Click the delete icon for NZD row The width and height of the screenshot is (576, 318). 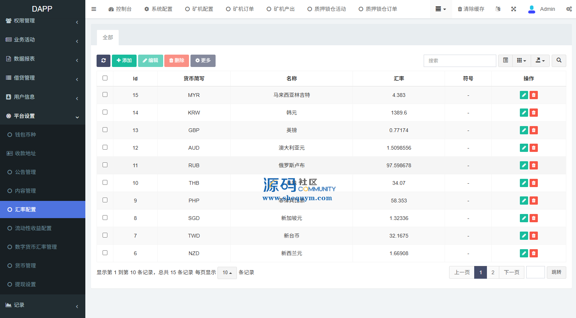(534, 253)
